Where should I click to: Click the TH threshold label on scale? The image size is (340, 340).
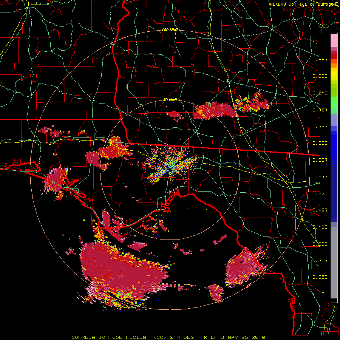coord(325,294)
